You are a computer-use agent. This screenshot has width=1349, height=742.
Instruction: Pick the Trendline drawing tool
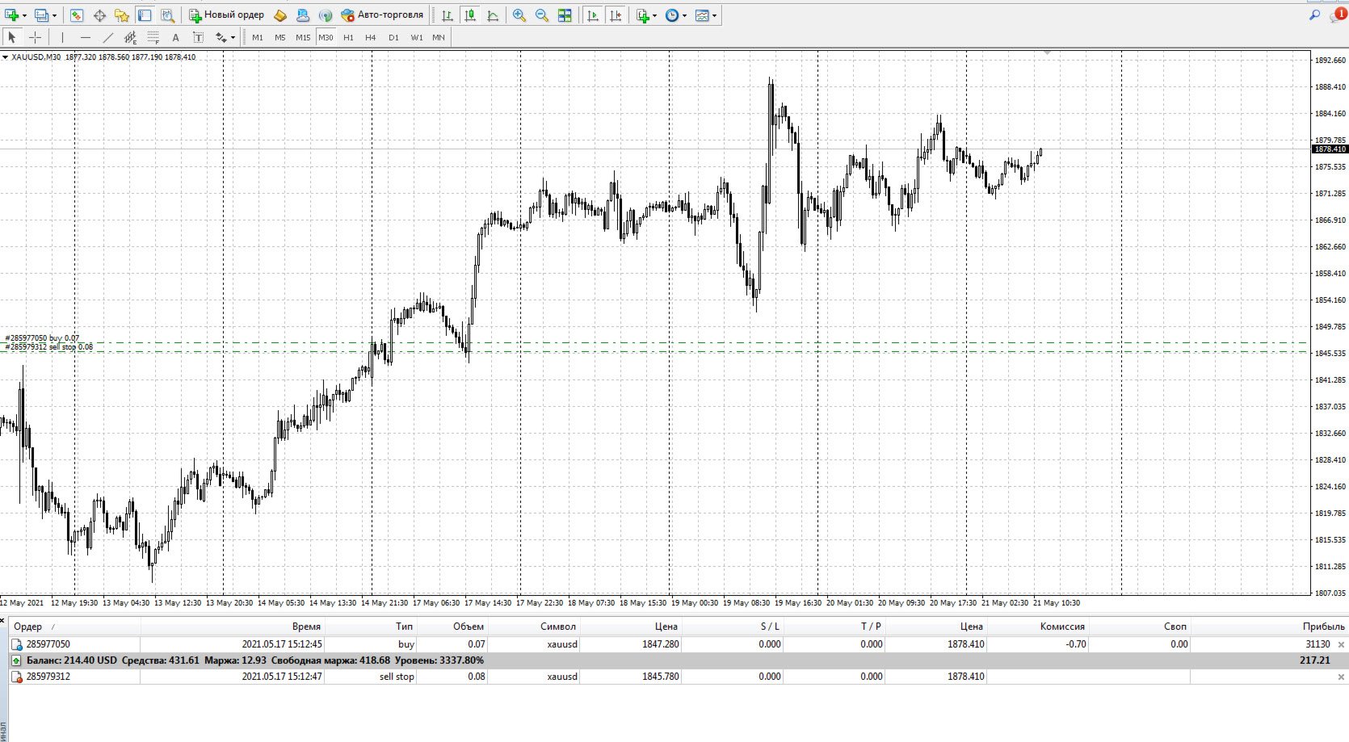pos(107,37)
